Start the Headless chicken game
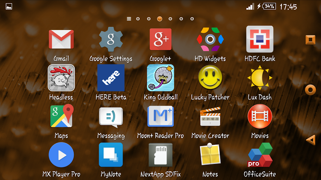 [61, 78]
